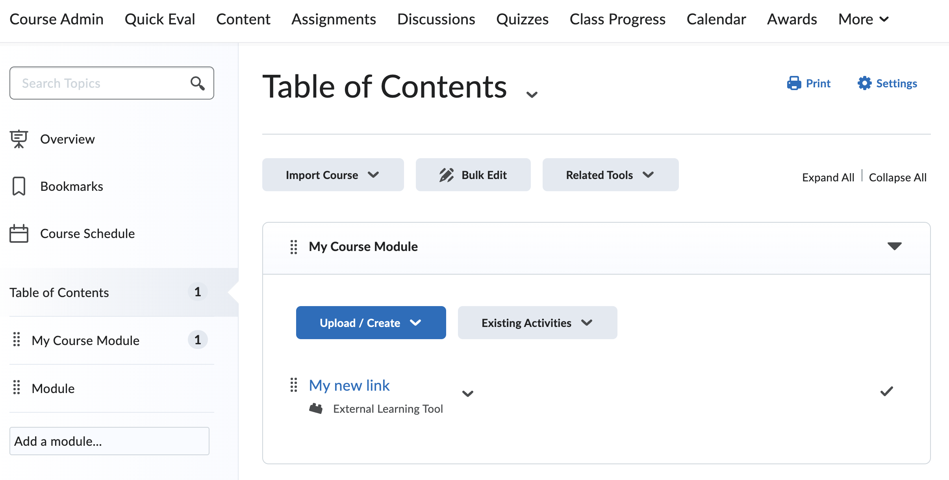Open the Existing Activities dropdown
The image size is (949, 480).
538,323
